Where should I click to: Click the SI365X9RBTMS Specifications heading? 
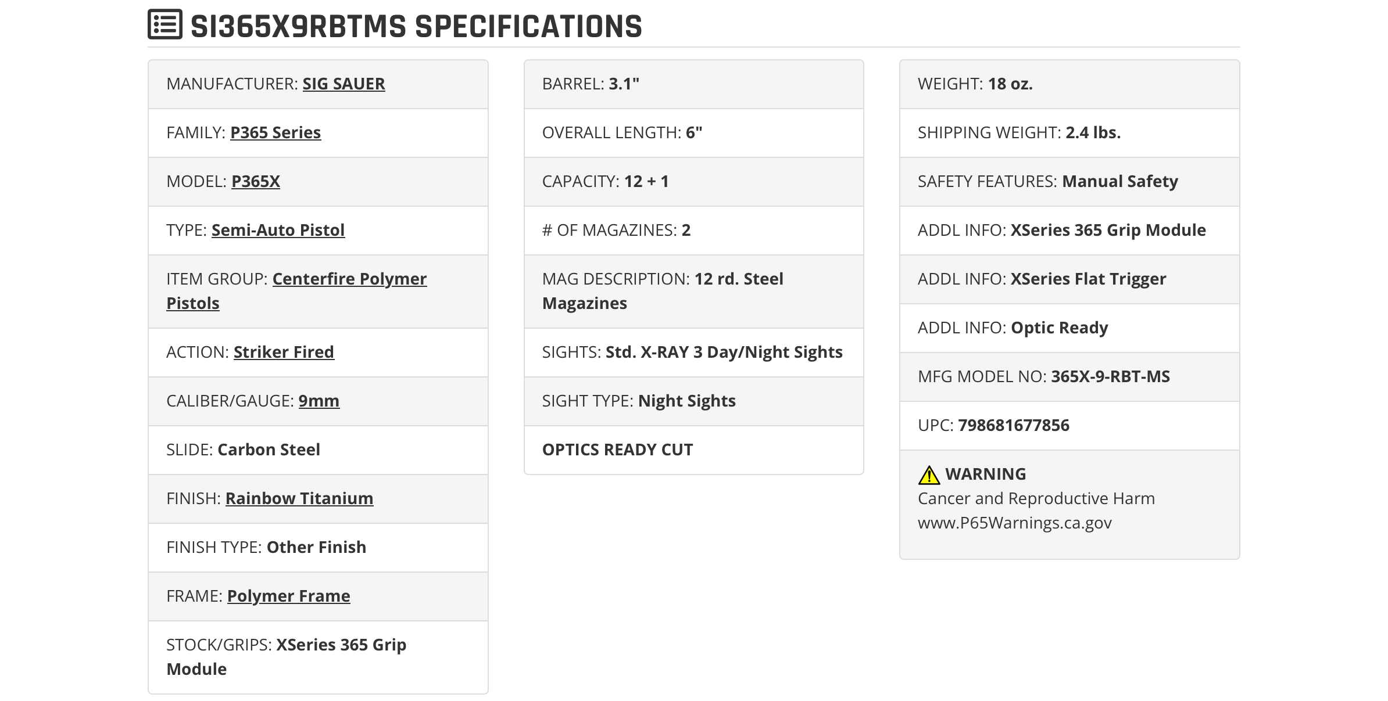[x=416, y=27]
